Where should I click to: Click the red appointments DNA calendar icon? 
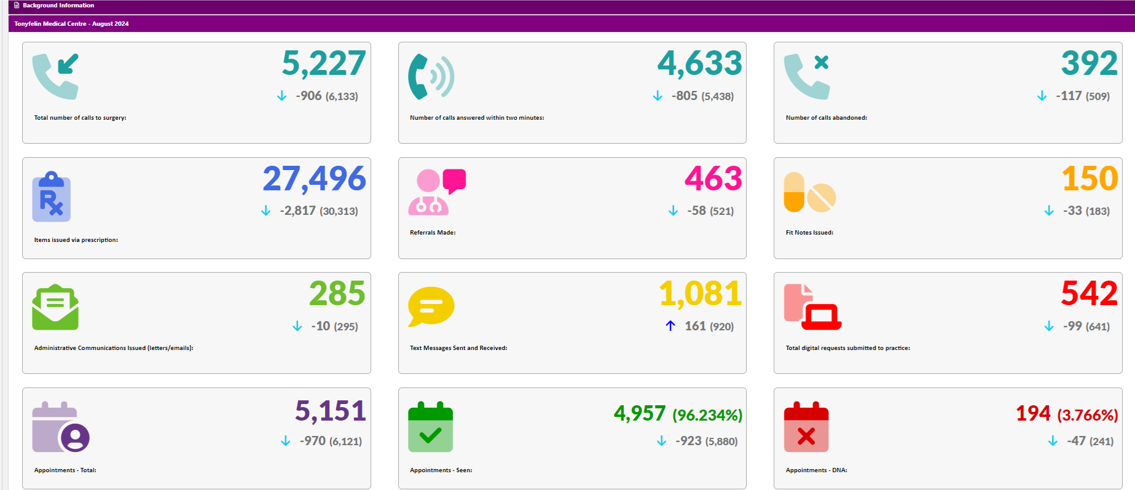point(806,427)
